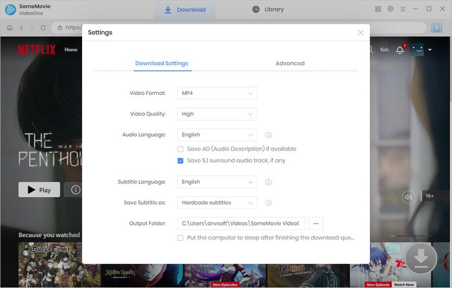Open Netflix Kids link

(384, 50)
